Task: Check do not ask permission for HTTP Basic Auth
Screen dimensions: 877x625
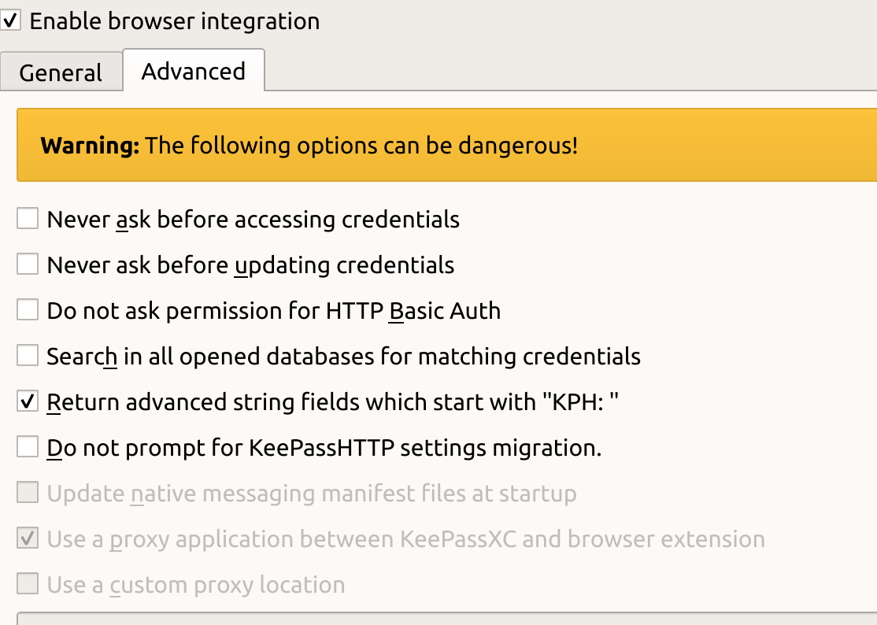Action: coord(27,309)
